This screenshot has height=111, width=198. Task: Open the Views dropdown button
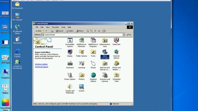[104, 31]
